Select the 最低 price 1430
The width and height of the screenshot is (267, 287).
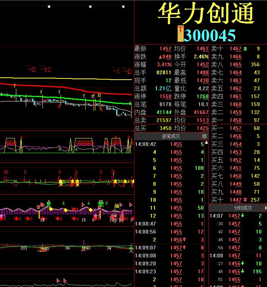pyautogui.click(x=203, y=80)
